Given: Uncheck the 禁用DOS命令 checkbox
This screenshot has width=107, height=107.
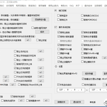Looking at the screenshot, I should pos(59,45).
